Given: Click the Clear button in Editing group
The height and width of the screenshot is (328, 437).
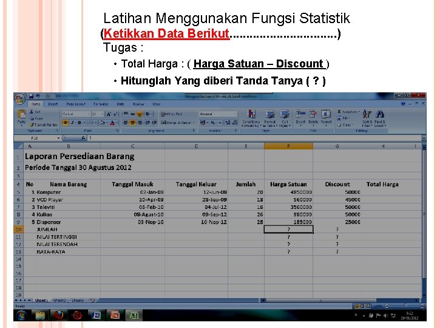Looking at the screenshot, I should click(345, 125).
